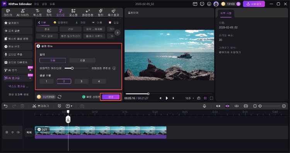Click the player progress bar
290x153 pixels.
tap(169, 93)
